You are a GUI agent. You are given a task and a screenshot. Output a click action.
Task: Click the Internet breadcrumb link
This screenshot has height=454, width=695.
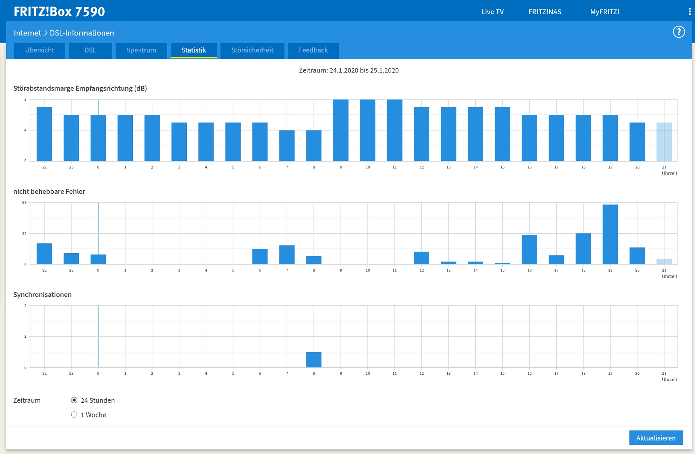[27, 33]
